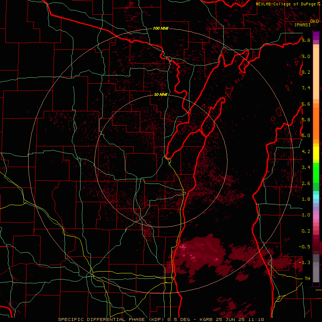The width and height of the screenshot is (322, 322).
Task: Click the 100 NMI range ring label
Action: [161, 28]
